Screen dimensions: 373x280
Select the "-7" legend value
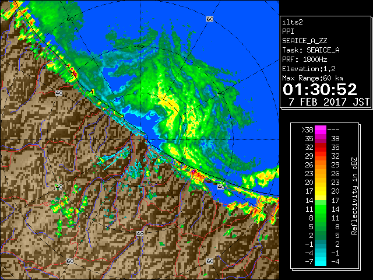[x=309, y=262]
